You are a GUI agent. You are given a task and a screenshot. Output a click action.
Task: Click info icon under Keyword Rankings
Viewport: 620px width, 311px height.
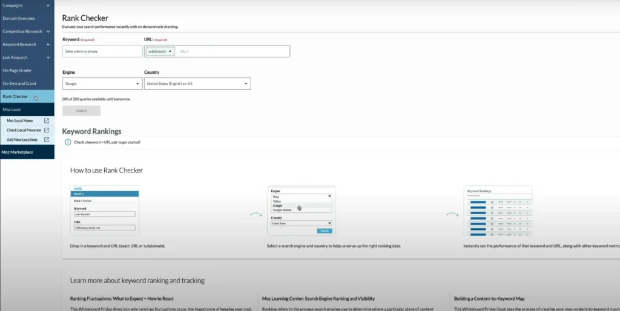(x=68, y=142)
